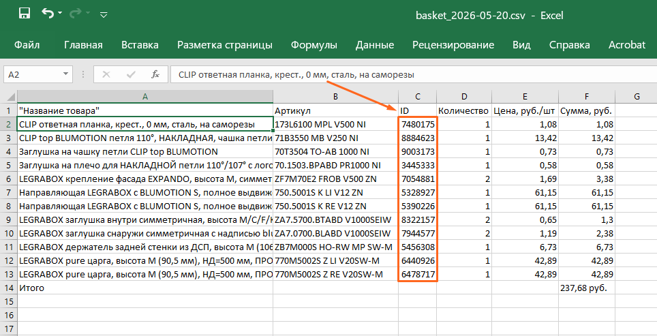Select column D header
This screenshot has height=336, width=657.
[x=464, y=97]
